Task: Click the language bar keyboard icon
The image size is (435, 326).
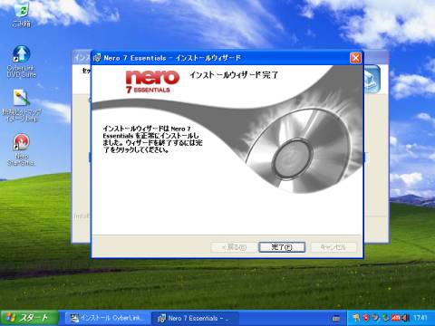Action: click(x=336, y=319)
